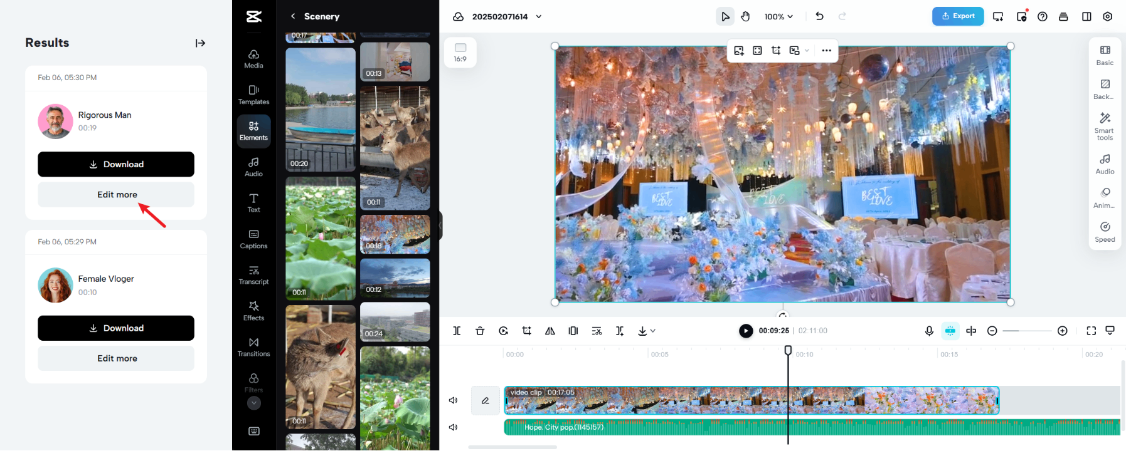The height and width of the screenshot is (451, 1126).
Task: Expand more sidebar tools with the down chevron
Action: point(253,403)
